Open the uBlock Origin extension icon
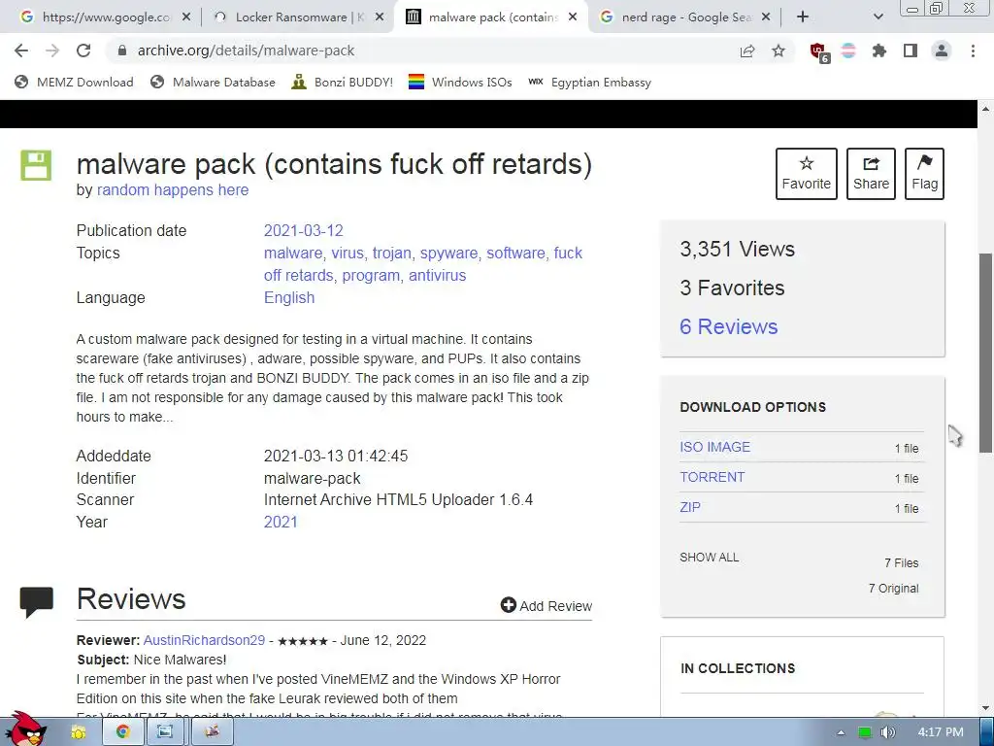 (x=819, y=52)
